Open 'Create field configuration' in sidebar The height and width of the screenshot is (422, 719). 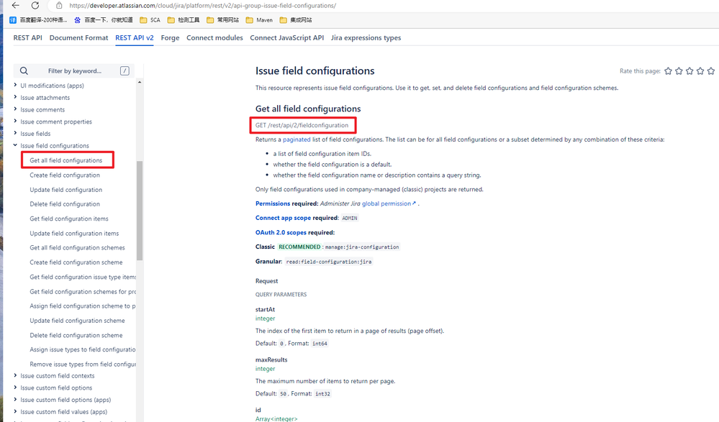[65, 175]
